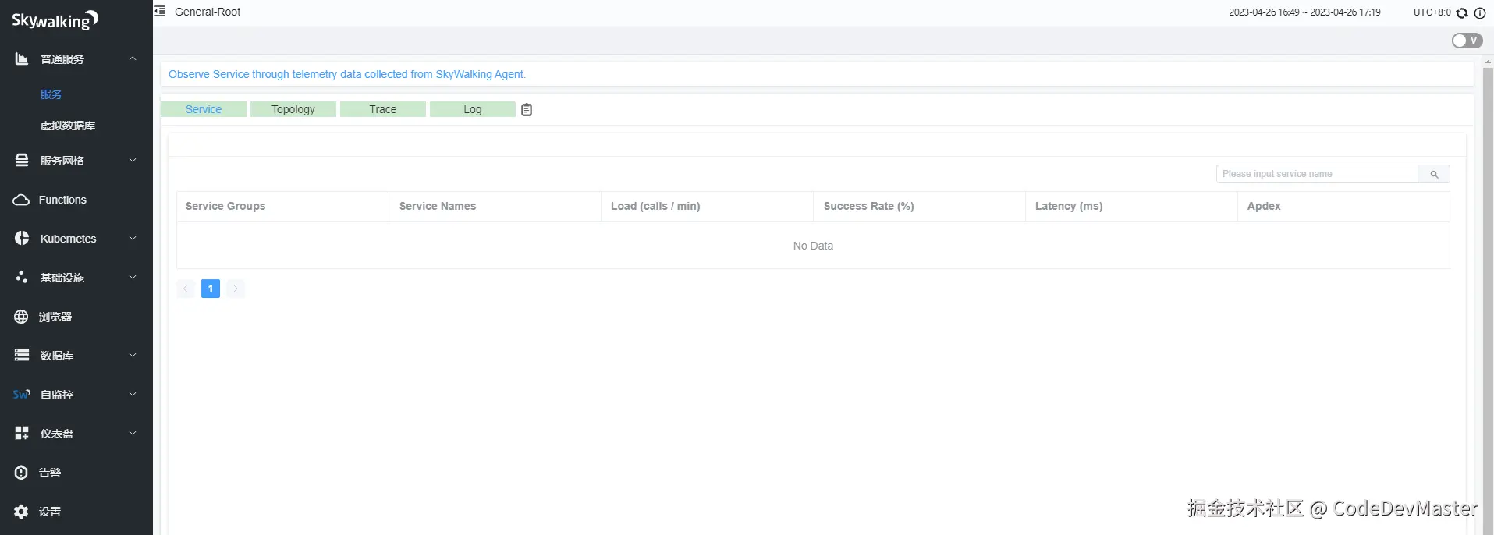
Task: Open the 虚拟数据库 submenu item
Action: point(68,126)
